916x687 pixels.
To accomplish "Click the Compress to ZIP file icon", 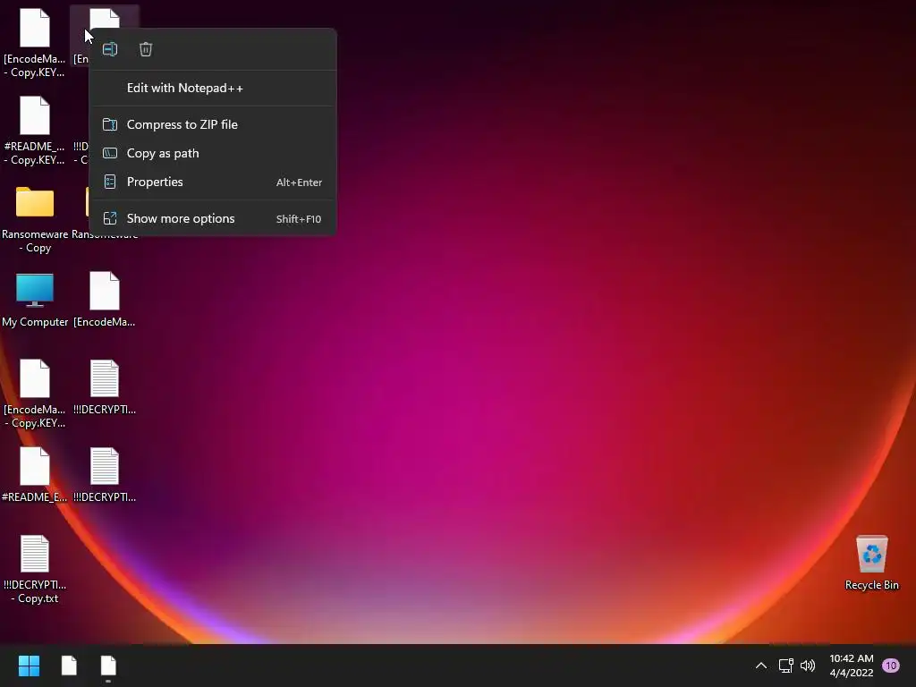I will coord(110,124).
